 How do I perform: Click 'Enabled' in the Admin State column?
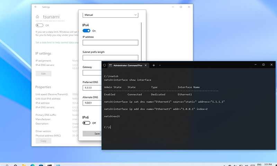[x=109, y=94]
